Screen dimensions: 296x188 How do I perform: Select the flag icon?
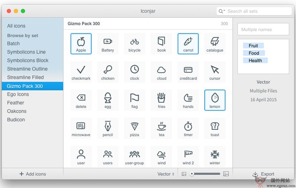click(134, 100)
